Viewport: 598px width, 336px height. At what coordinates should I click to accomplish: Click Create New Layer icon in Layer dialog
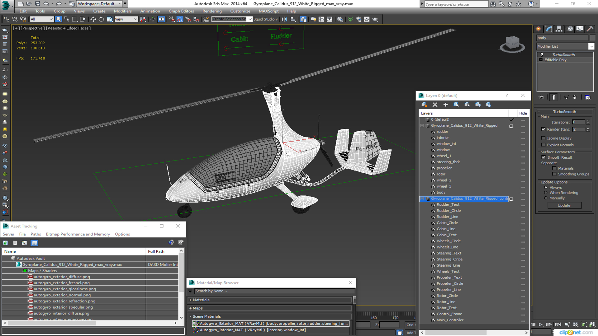pos(424,105)
